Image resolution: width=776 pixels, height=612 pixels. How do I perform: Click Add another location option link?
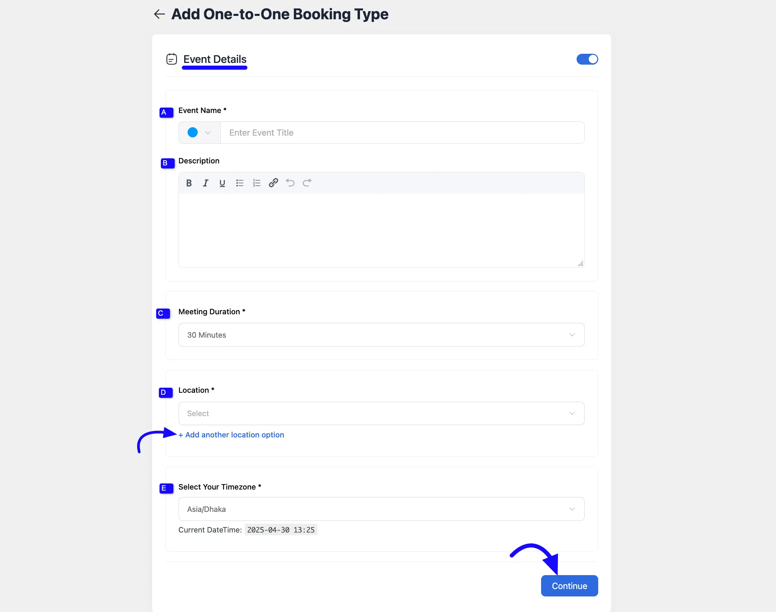pos(231,435)
